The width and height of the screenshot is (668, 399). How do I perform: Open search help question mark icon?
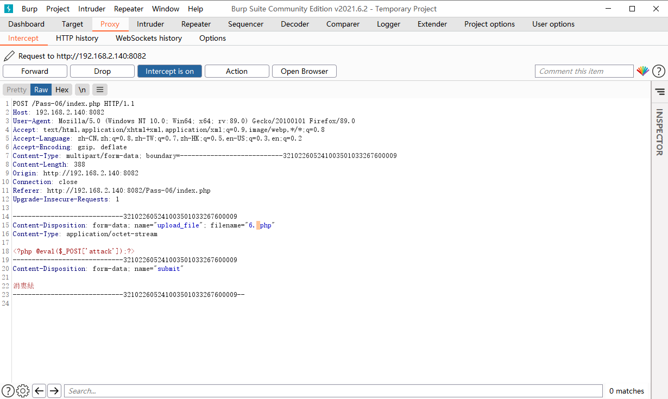(9, 391)
